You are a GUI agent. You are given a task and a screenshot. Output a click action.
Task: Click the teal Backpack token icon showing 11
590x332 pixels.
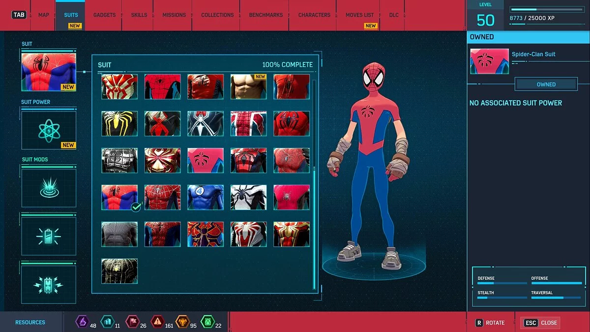coord(107,322)
